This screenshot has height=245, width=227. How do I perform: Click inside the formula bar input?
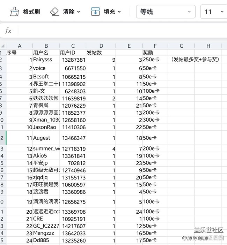point(119,31)
